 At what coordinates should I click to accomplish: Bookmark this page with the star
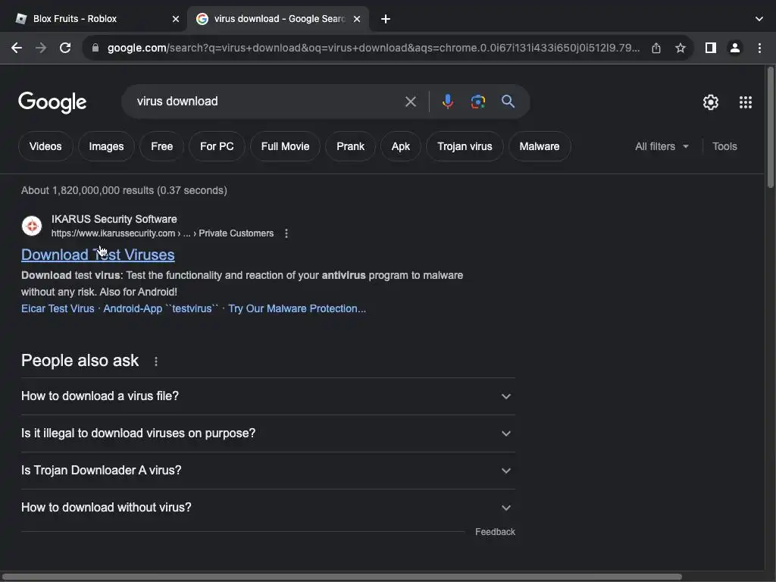pos(681,48)
